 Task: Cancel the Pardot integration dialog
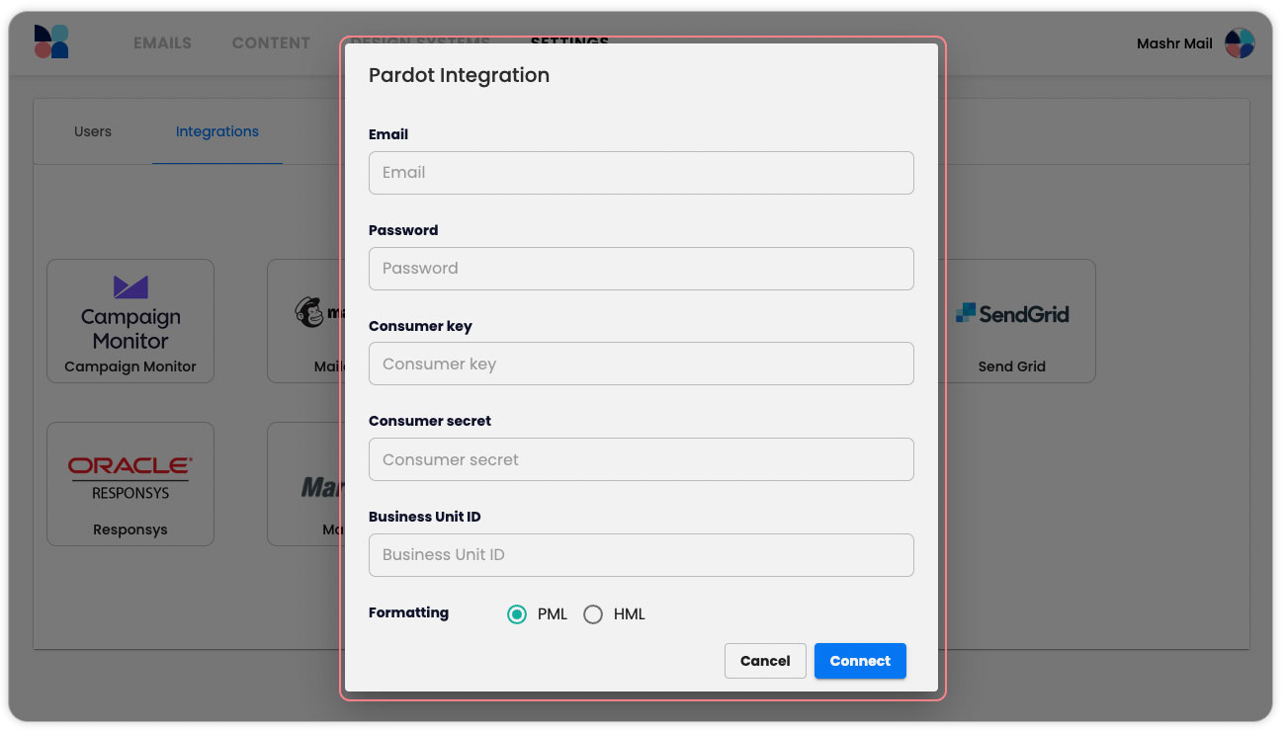pyautogui.click(x=765, y=661)
